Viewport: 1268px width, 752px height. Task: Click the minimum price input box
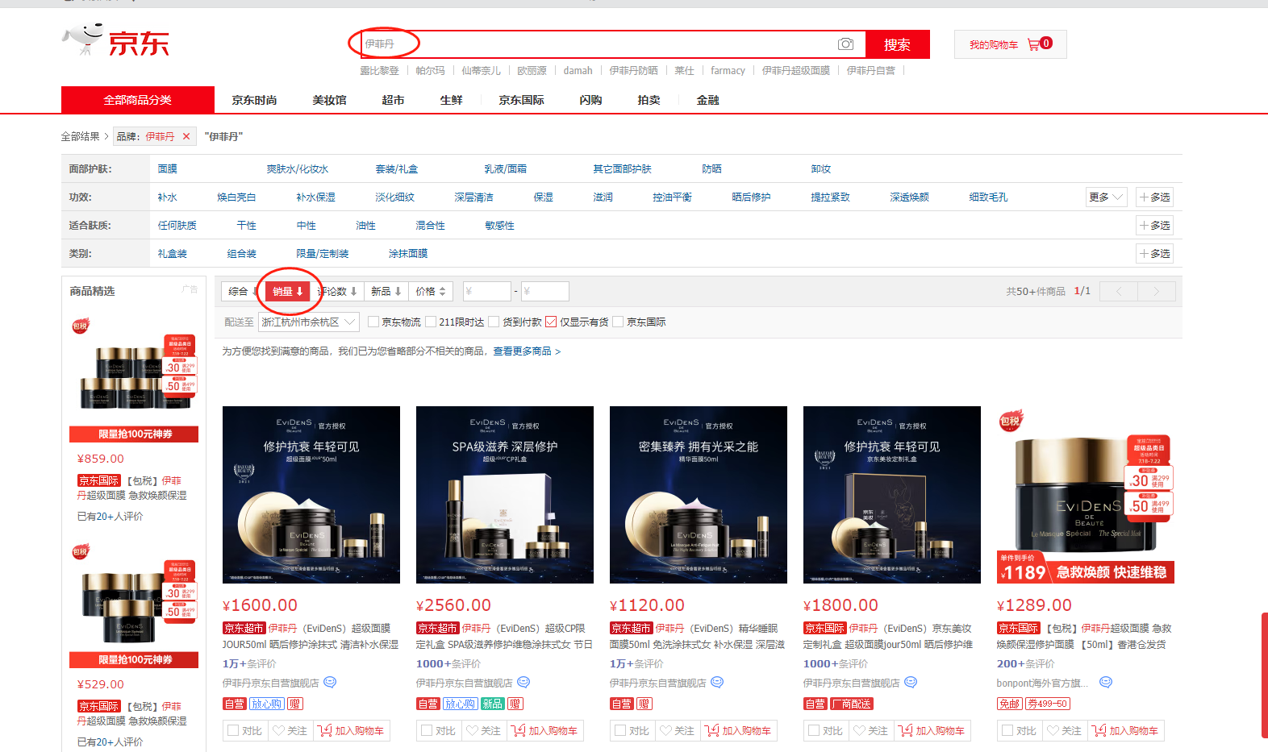pyautogui.click(x=486, y=291)
